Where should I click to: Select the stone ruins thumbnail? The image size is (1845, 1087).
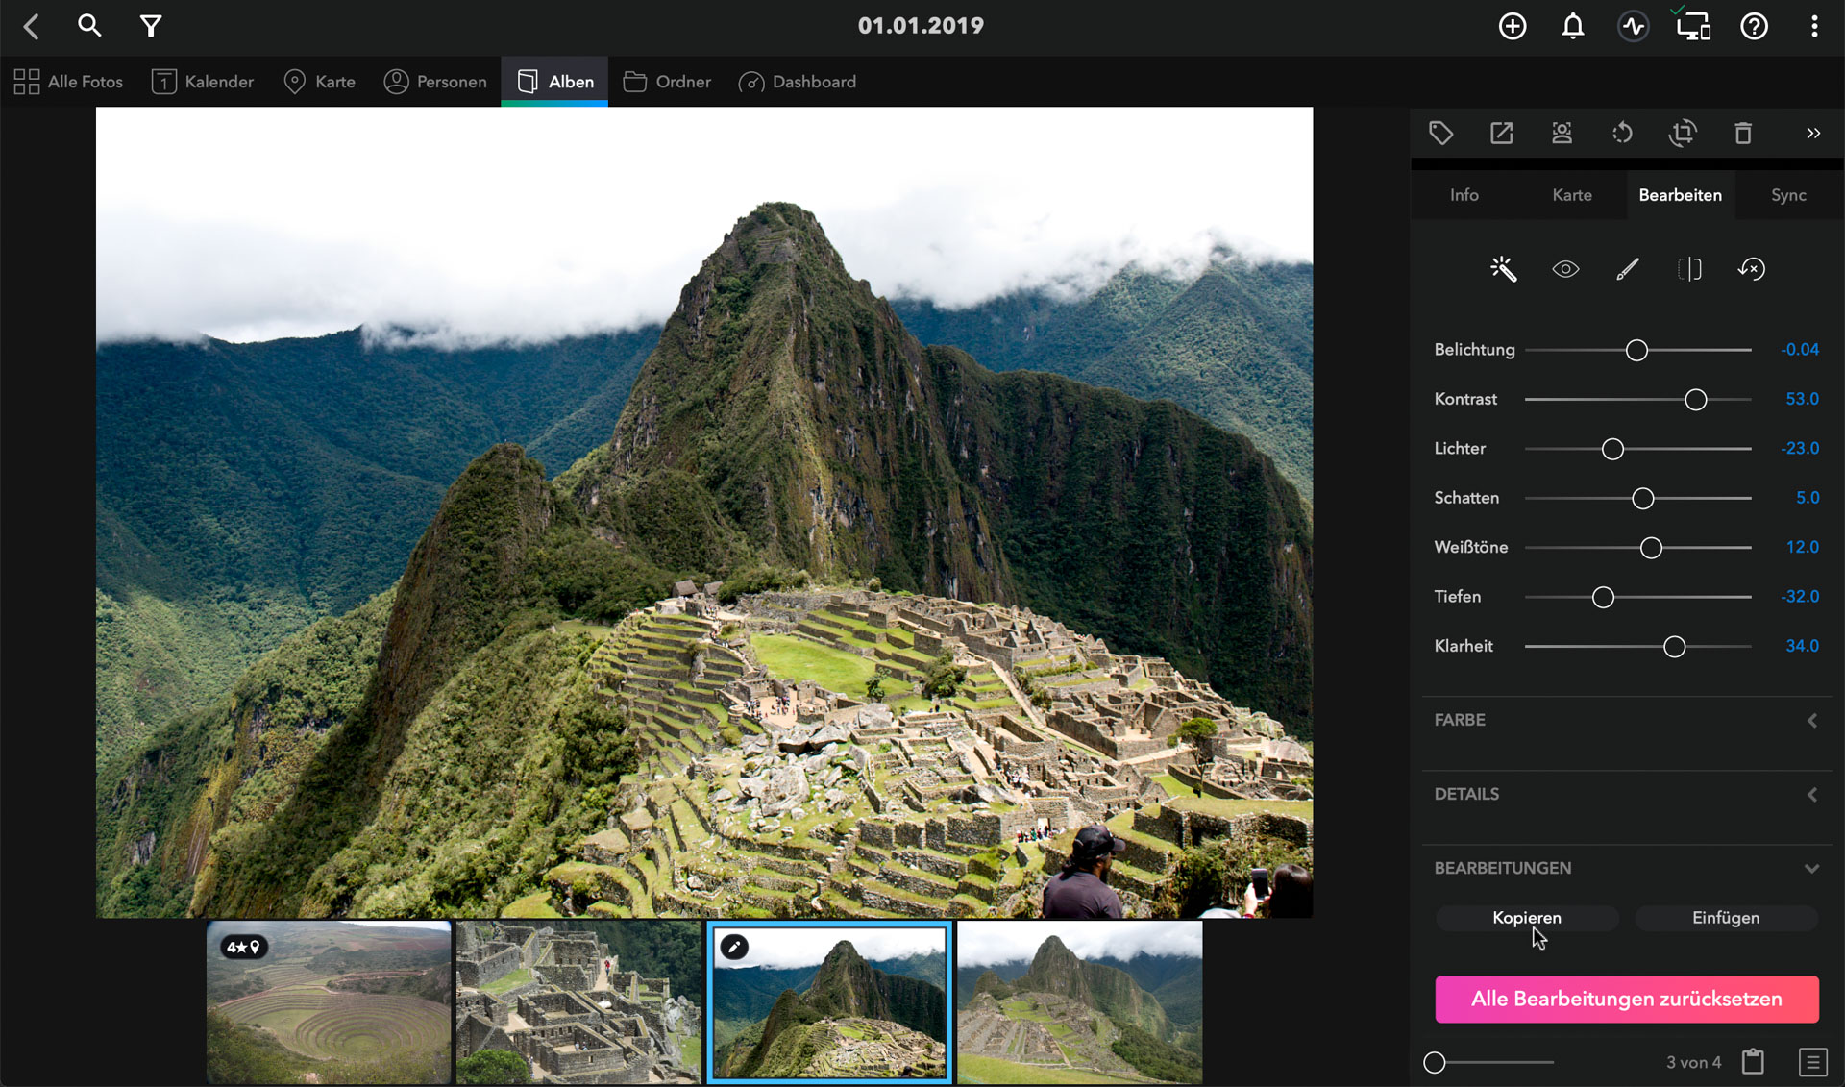coord(578,1002)
